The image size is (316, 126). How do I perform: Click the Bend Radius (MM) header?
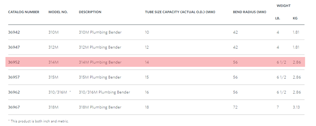(249, 12)
